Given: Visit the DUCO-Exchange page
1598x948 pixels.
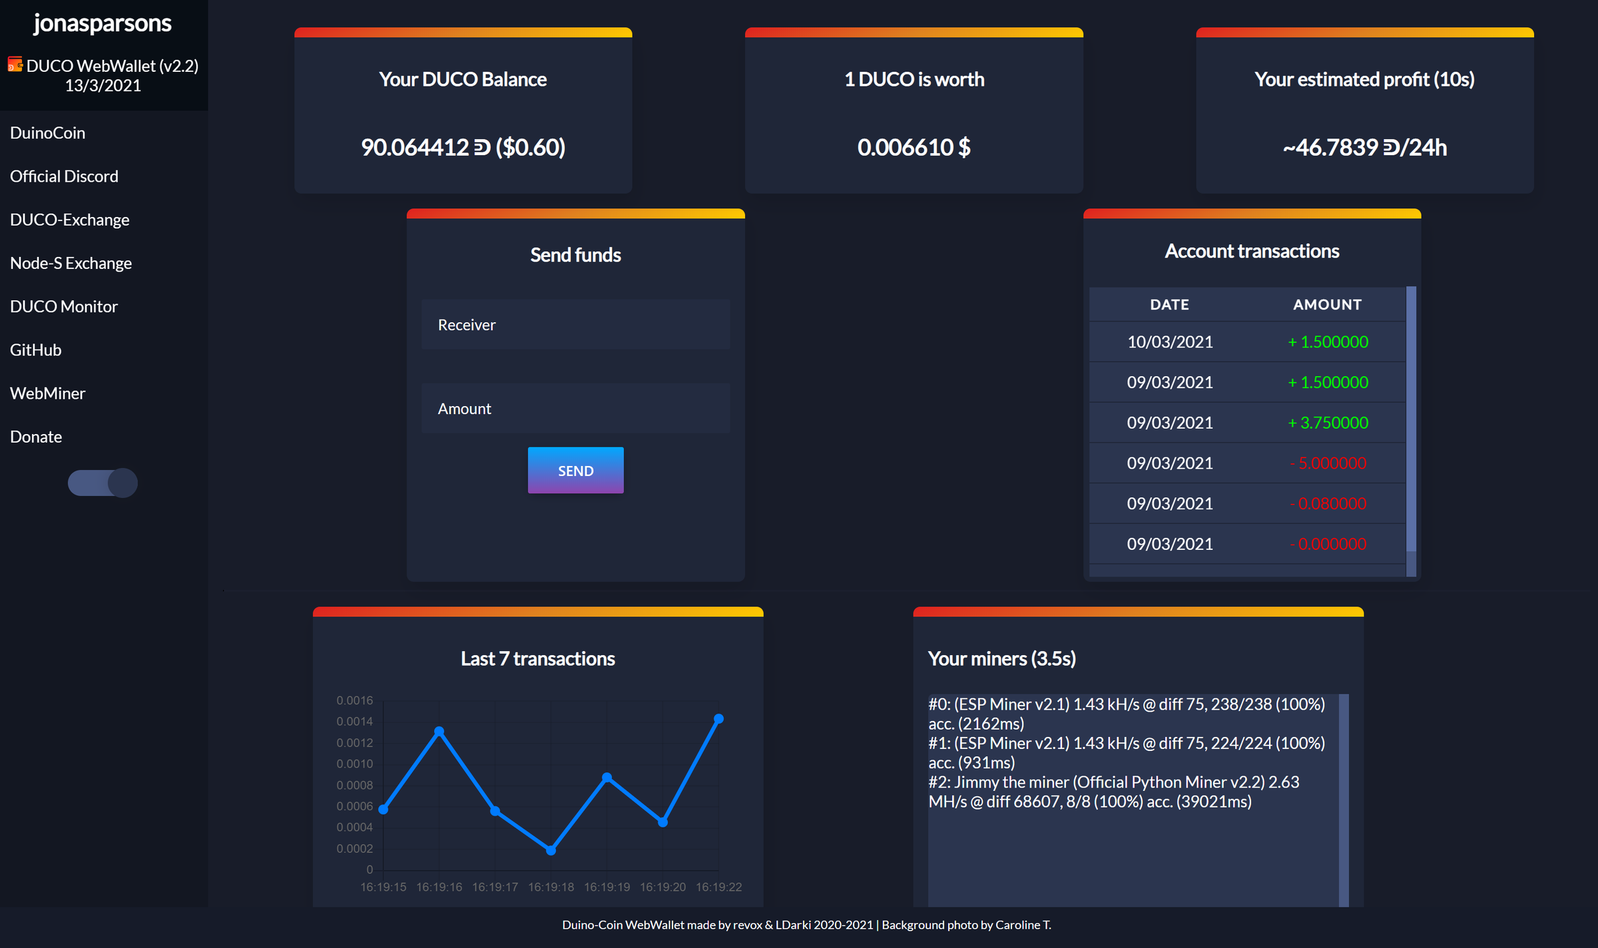Looking at the screenshot, I should tap(69, 219).
